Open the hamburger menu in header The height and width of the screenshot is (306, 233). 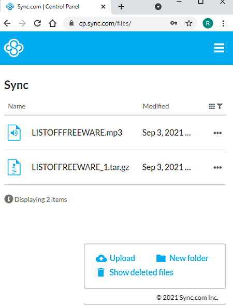pyautogui.click(x=219, y=48)
